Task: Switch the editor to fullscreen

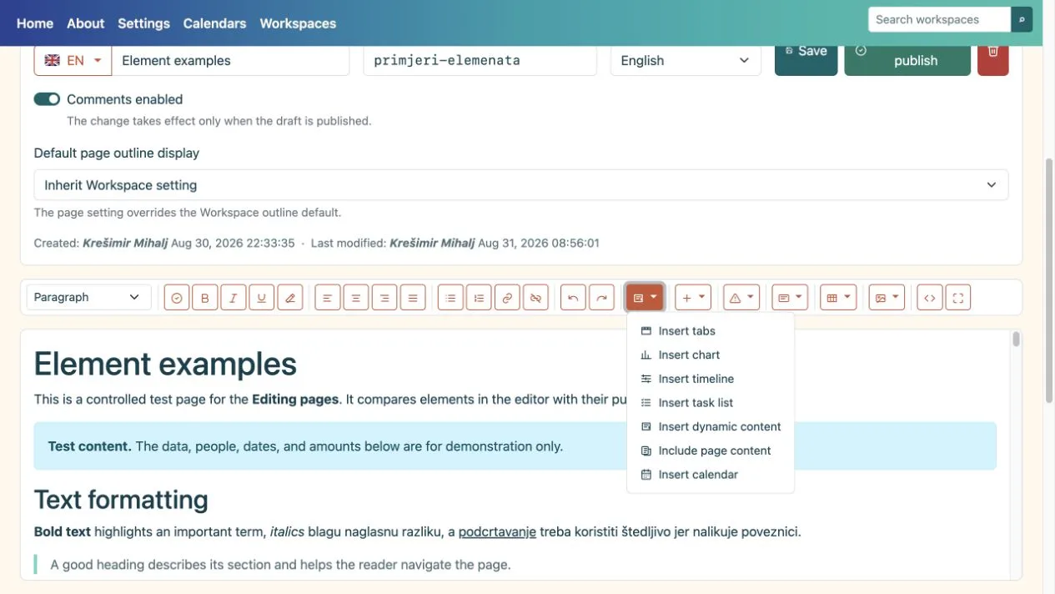Action: (958, 298)
